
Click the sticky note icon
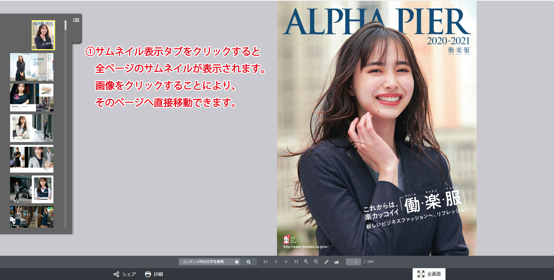coord(336,262)
